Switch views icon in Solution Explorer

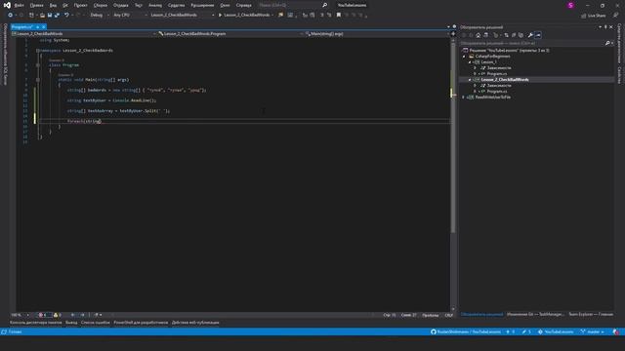[485, 35]
